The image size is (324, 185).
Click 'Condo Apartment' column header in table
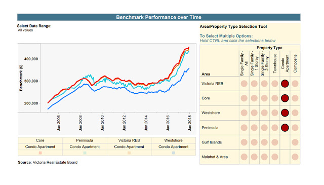[285, 63]
